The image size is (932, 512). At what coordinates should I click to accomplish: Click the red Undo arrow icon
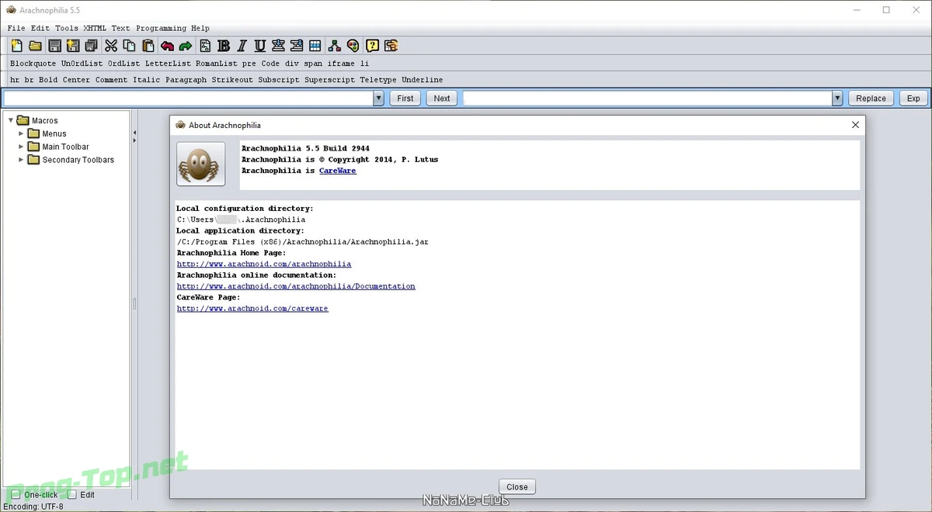click(x=167, y=46)
